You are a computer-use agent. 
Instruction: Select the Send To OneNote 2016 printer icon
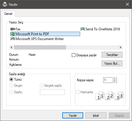tap(83, 29)
